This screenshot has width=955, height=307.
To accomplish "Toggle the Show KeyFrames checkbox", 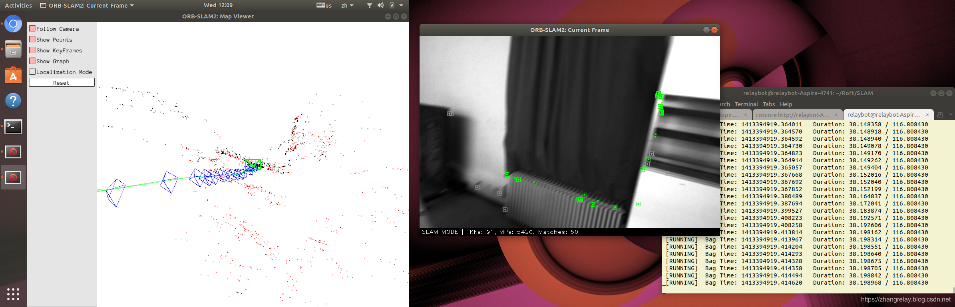I will (x=32, y=50).
